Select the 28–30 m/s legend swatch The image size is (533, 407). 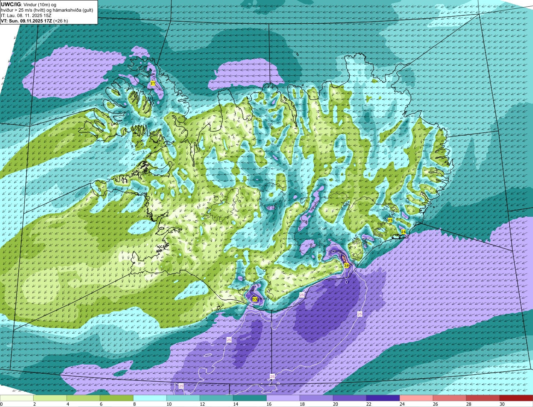(x=483, y=398)
